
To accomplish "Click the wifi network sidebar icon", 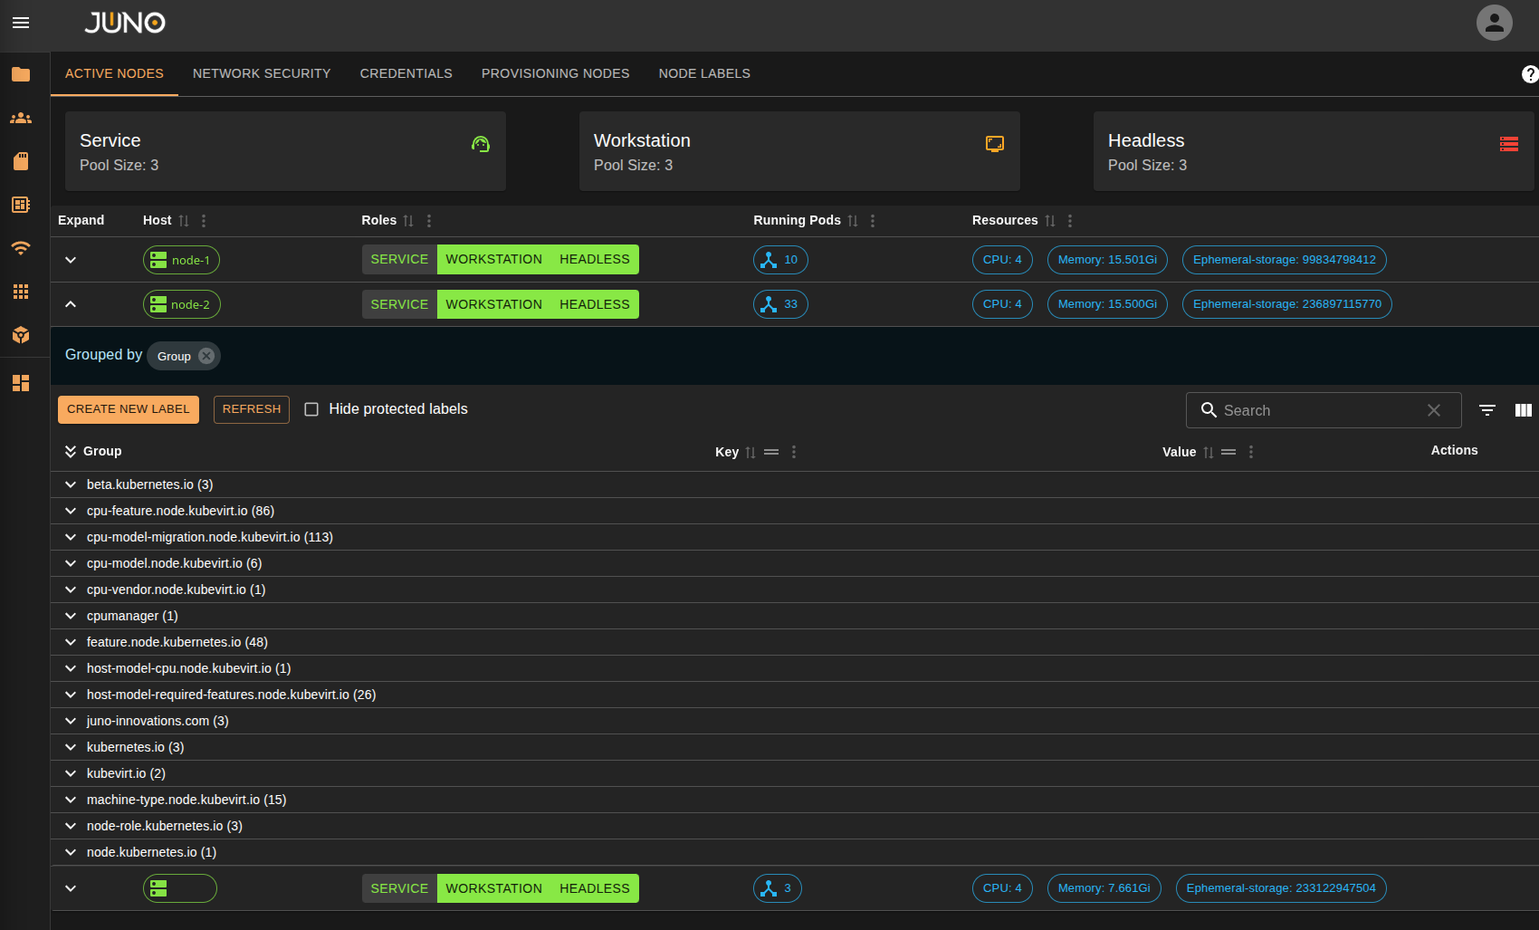I will (21, 248).
